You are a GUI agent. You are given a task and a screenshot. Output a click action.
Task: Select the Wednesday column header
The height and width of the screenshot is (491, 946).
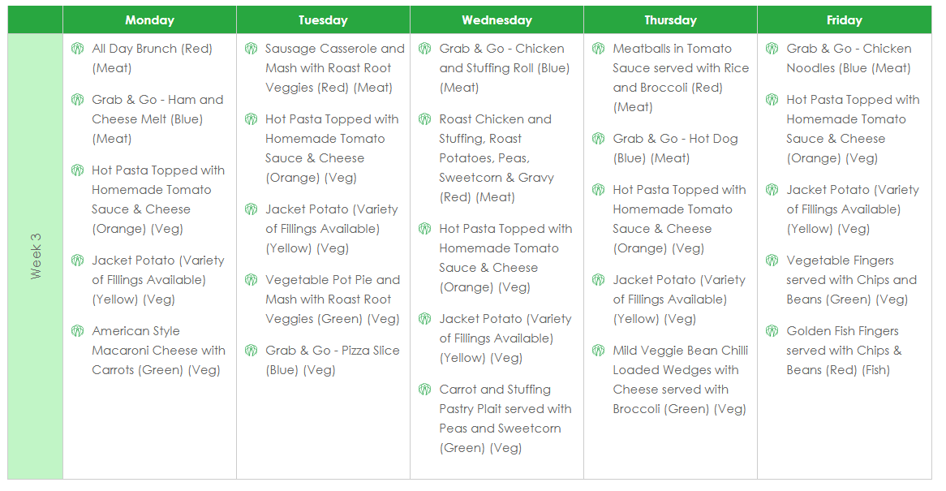click(497, 20)
